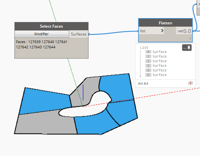Click the chevron on the list input port

coord(162,31)
